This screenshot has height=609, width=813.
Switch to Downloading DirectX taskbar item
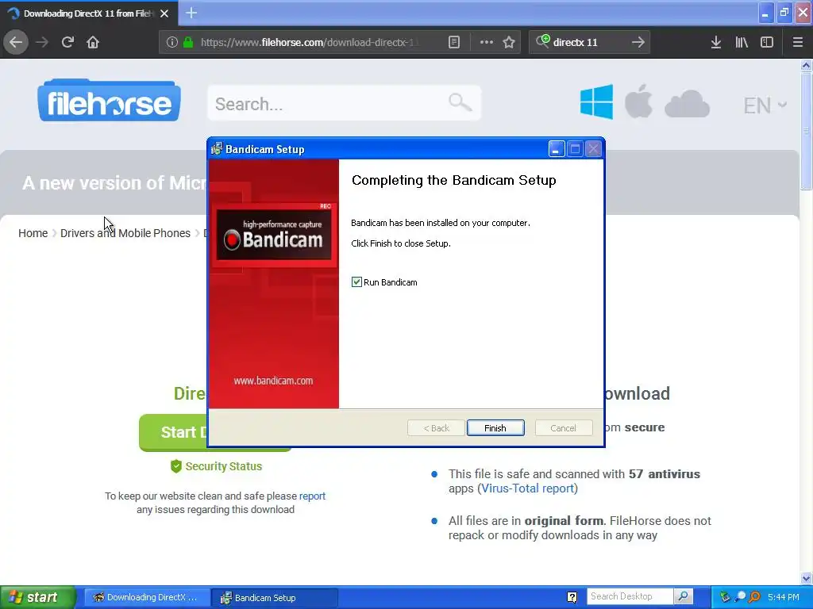[x=148, y=597]
